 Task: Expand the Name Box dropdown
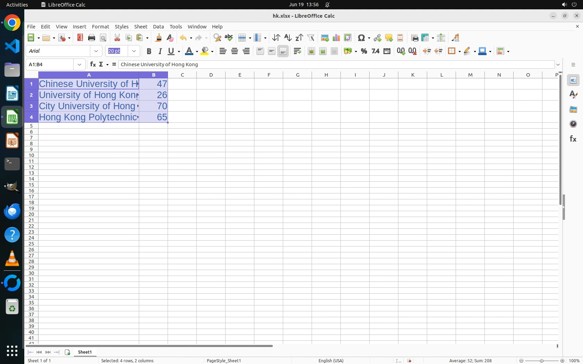coord(79,64)
